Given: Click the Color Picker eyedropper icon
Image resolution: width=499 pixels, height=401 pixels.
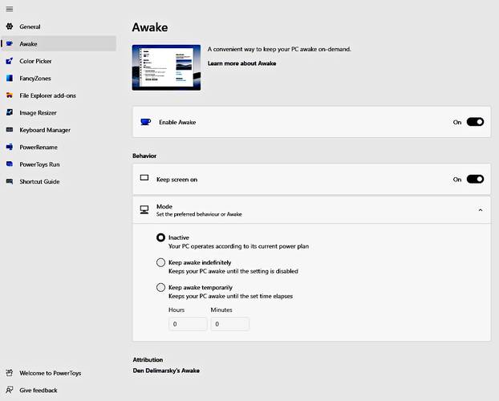Looking at the screenshot, I should point(10,61).
